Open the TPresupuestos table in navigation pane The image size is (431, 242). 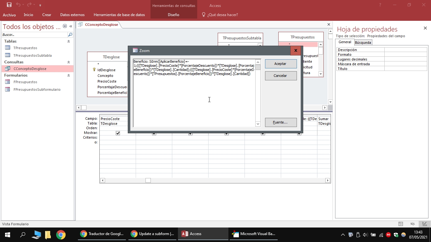pos(25,48)
